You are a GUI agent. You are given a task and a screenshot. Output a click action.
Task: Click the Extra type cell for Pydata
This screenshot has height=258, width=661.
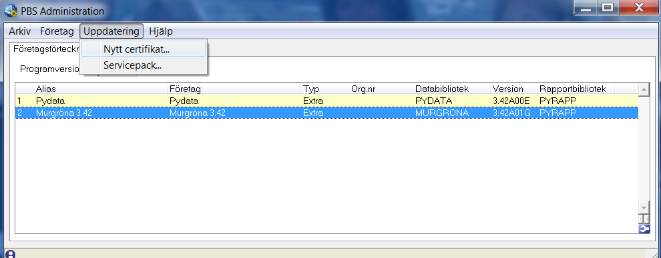pos(312,101)
